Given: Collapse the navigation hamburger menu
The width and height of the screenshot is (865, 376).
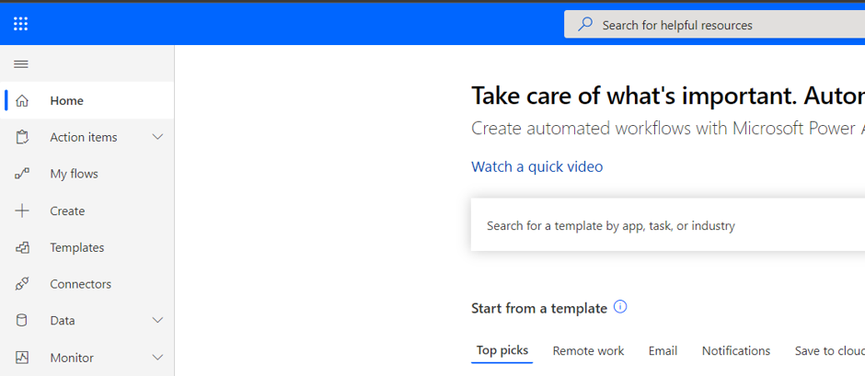Looking at the screenshot, I should pyautogui.click(x=21, y=64).
